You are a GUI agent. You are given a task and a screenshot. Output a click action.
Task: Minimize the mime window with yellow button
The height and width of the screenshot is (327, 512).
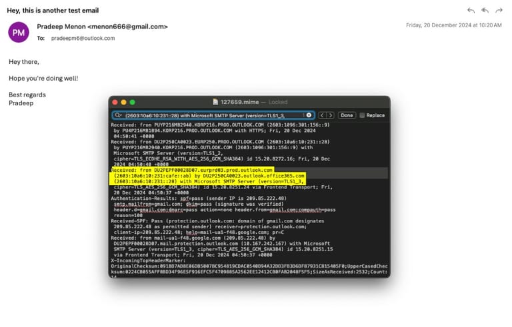click(124, 102)
